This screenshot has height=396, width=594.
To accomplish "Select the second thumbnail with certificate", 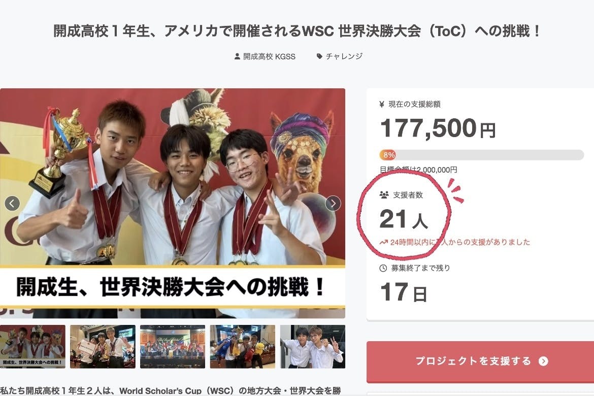I will coord(103,346).
